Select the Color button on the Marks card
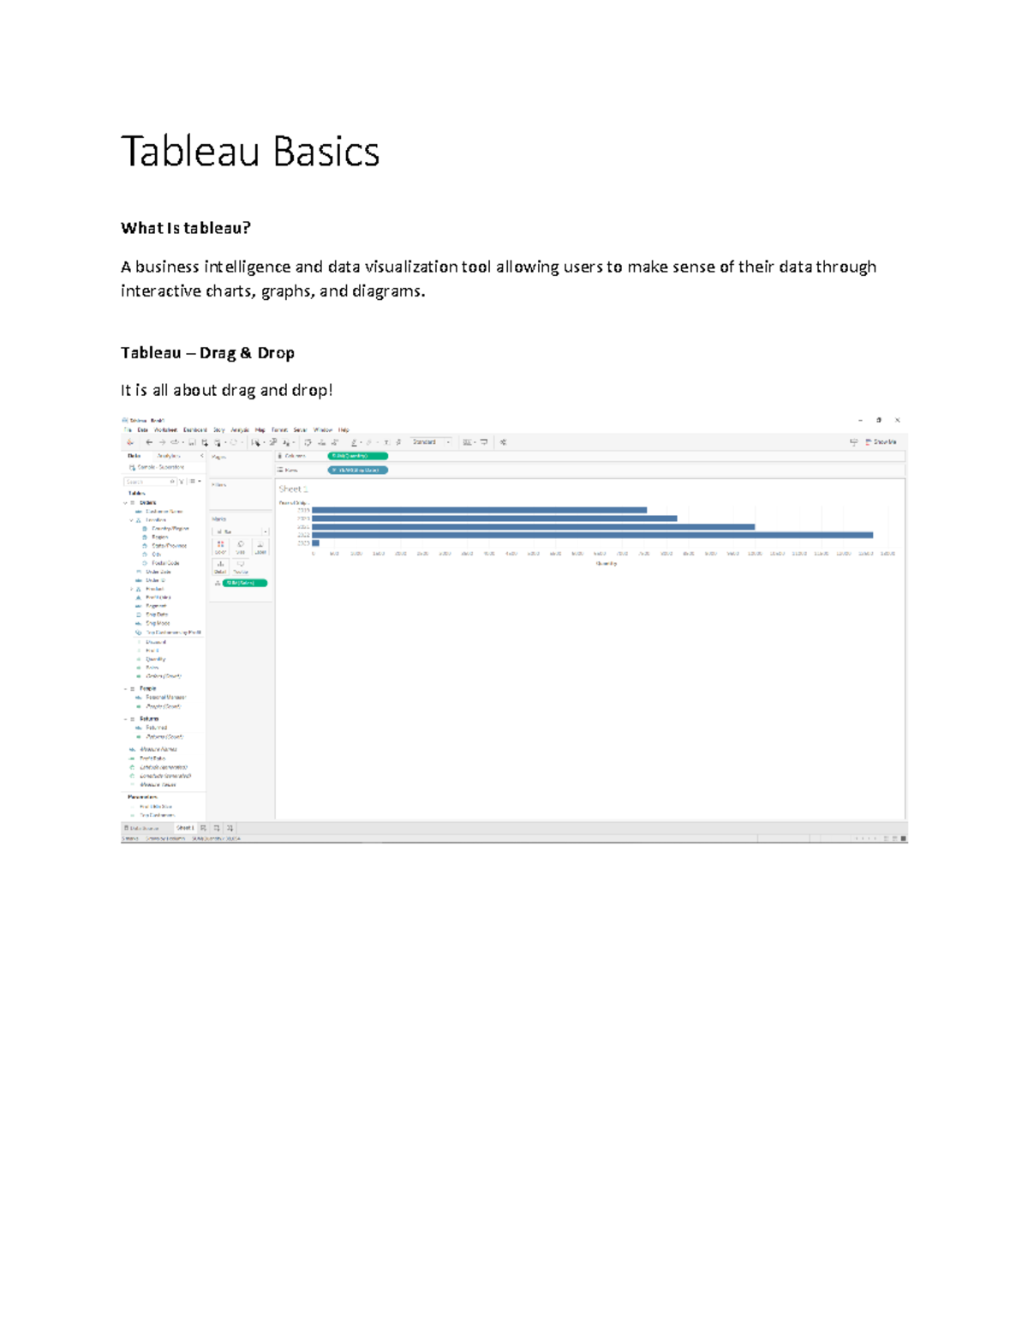 coord(219,546)
